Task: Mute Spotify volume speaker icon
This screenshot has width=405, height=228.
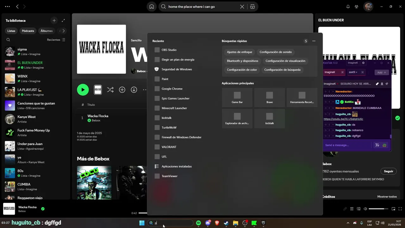Action: point(365,209)
